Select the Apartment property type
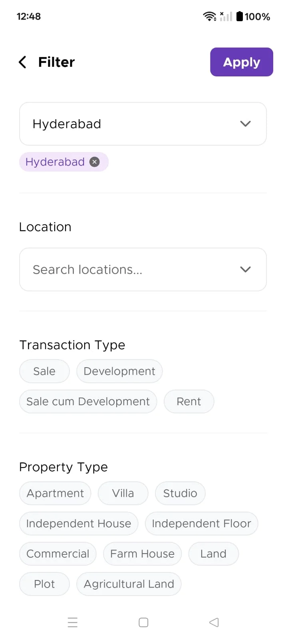 55,493
